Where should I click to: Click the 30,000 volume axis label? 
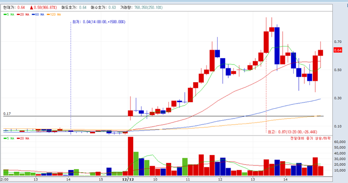[x=340, y=159]
